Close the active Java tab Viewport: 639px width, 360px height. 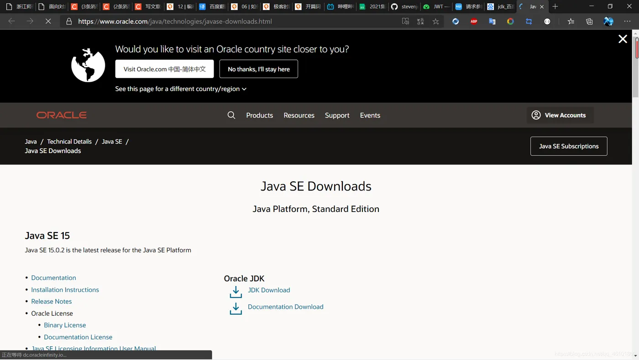click(542, 7)
